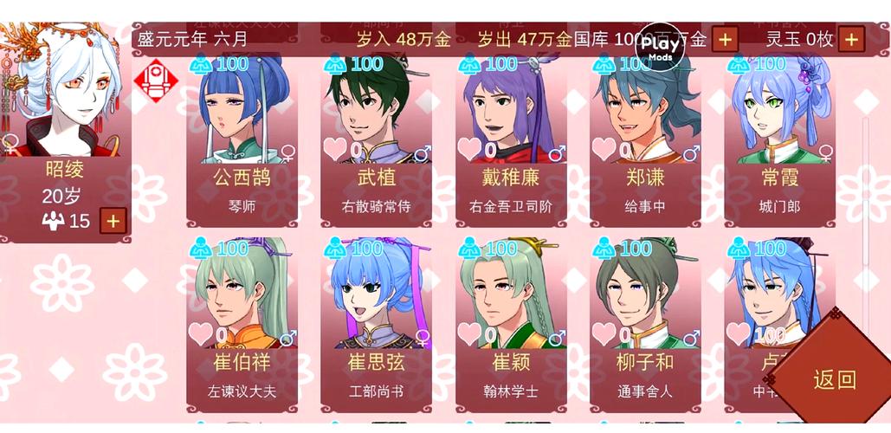Return using the 返回 button
The image size is (891, 433).
834,379
